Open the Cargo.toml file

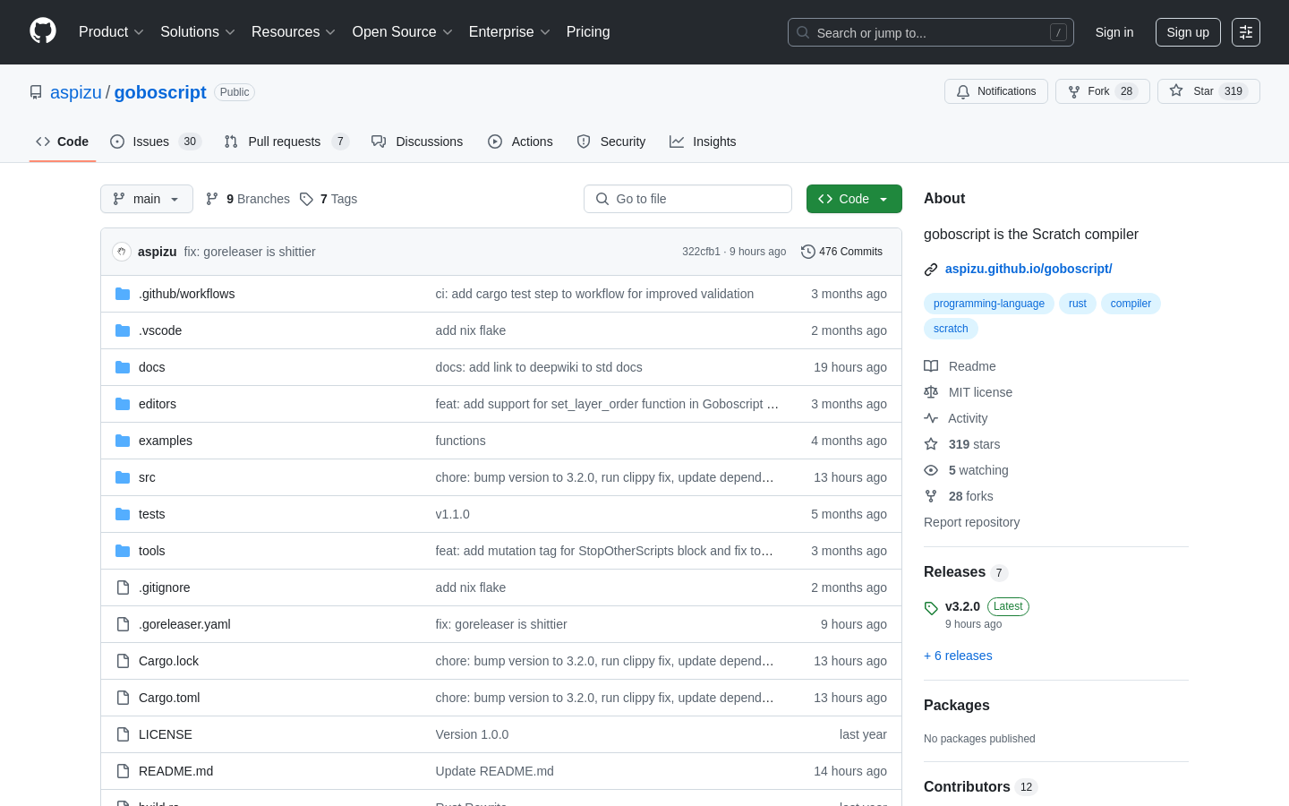tap(169, 698)
